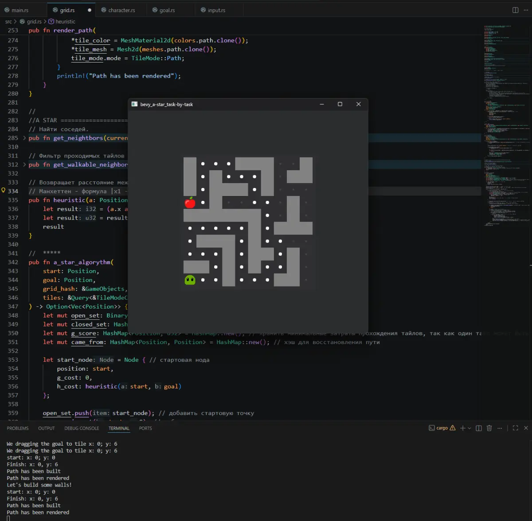Click the kill terminal trash icon
Viewport: 532px width, 521px height.
[489, 428]
